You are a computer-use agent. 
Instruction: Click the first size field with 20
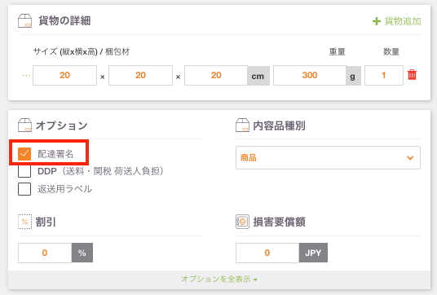tap(64, 75)
